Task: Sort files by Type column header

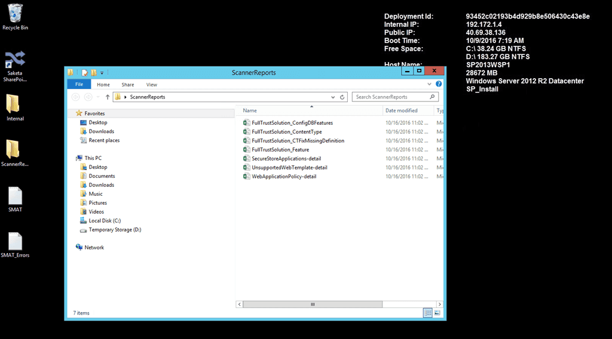Action: [x=439, y=110]
